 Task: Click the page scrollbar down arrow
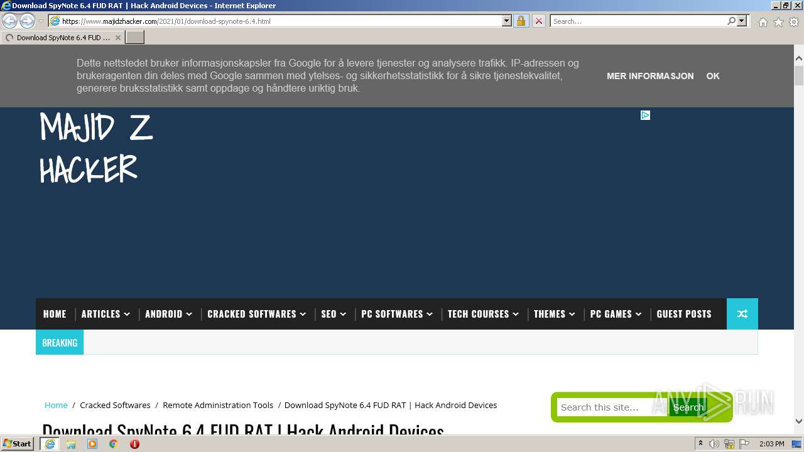click(x=799, y=422)
